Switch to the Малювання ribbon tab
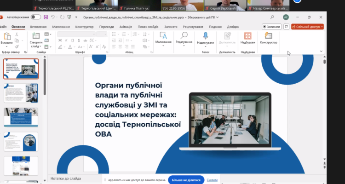This screenshot has height=184, width=345. point(61,27)
